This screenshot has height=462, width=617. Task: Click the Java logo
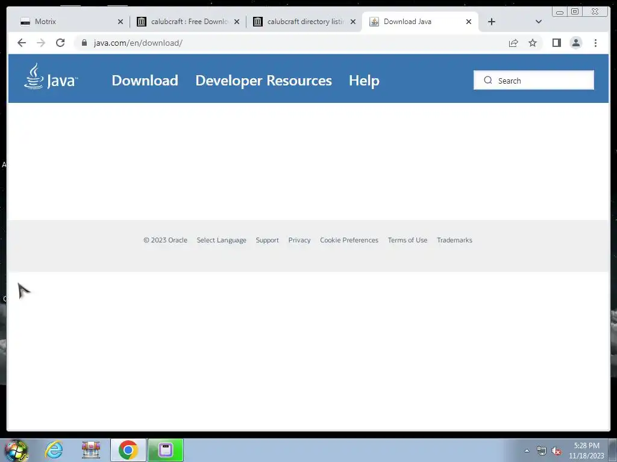(x=51, y=76)
